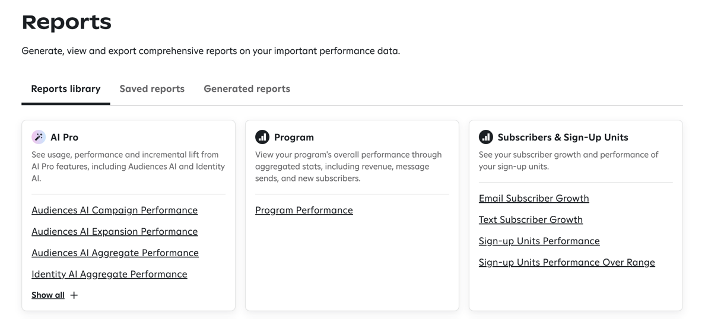Click the 'Generate, view and export' subtitle text
705x319 pixels.
[x=211, y=51]
